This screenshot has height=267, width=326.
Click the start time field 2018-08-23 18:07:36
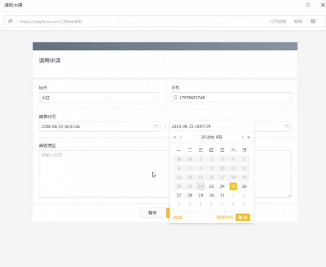(x=100, y=126)
